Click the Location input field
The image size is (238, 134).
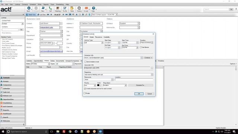click(134, 79)
